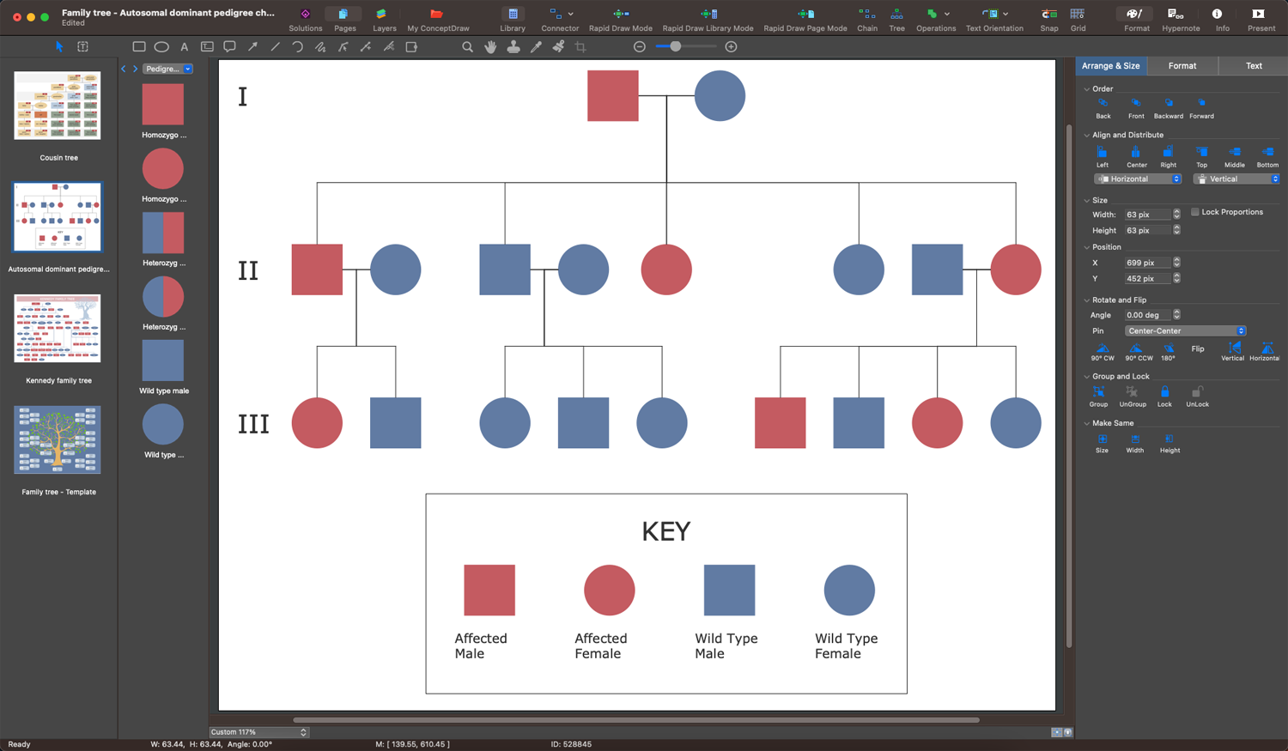The width and height of the screenshot is (1288, 751).
Task: Open Text Orientation options
Action: [x=994, y=20]
